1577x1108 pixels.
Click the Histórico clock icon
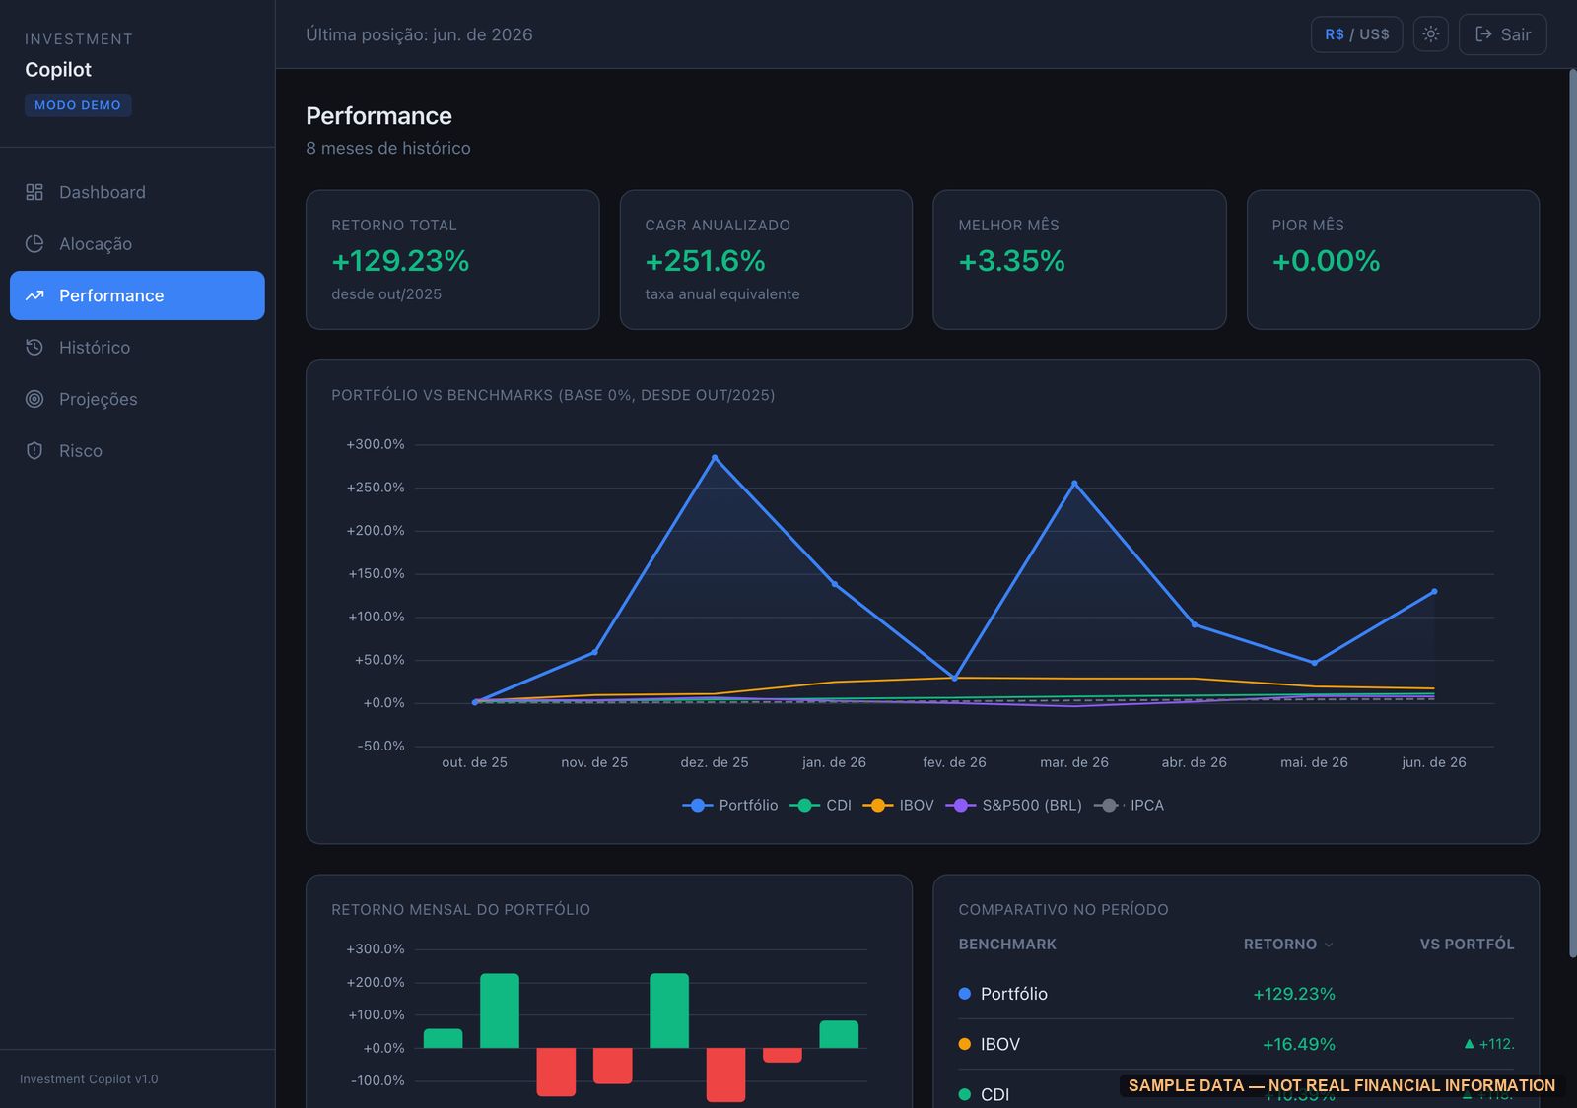[x=34, y=348]
